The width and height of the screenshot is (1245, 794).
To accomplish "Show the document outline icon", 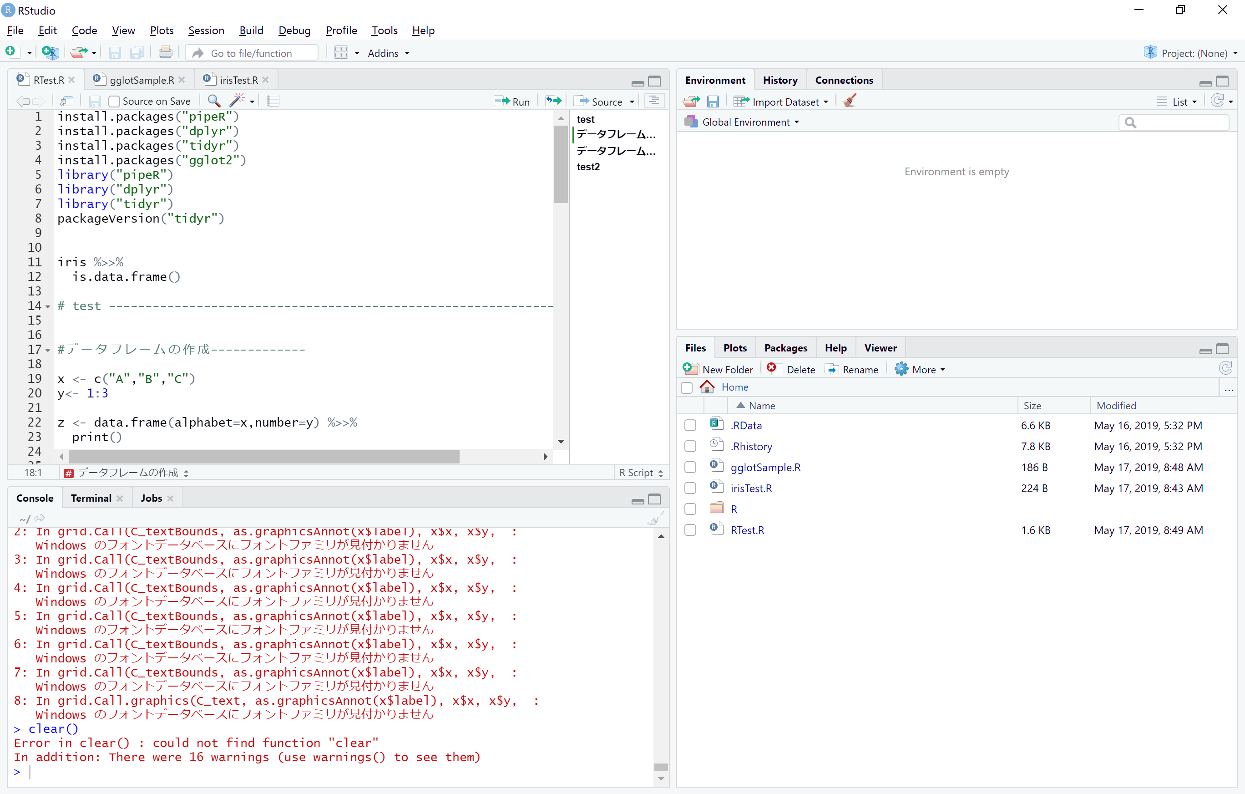I will pos(654,100).
